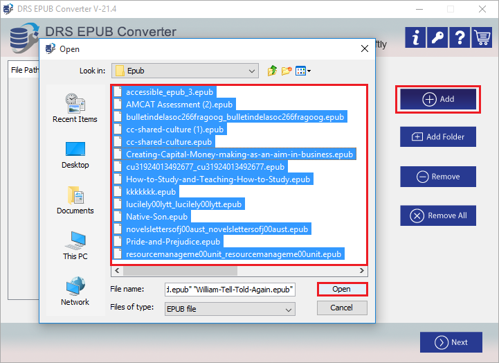
Task: Click file icon beside Pride-and-Prejudice.epub
Action: click(118, 241)
